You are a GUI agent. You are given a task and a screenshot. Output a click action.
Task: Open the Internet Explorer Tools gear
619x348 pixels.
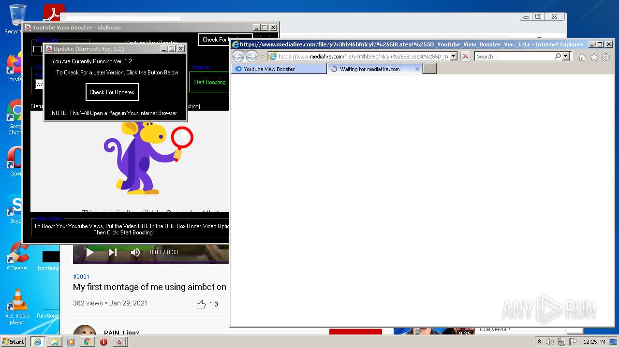[605, 57]
